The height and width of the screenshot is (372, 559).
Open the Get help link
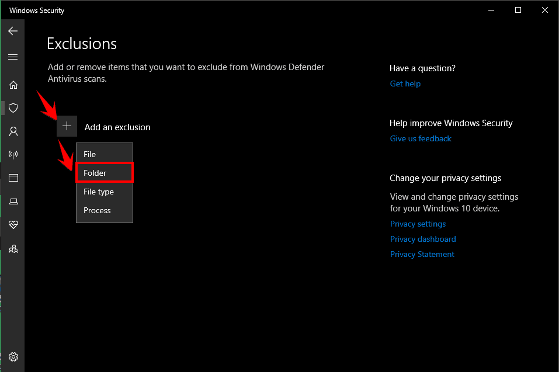[405, 84]
